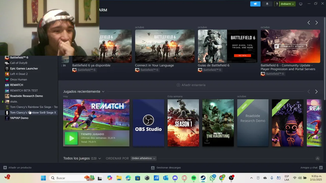The width and height of the screenshot is (326, 183).
Task: Open the OBS Studio tile
Action: pos(148,123)
